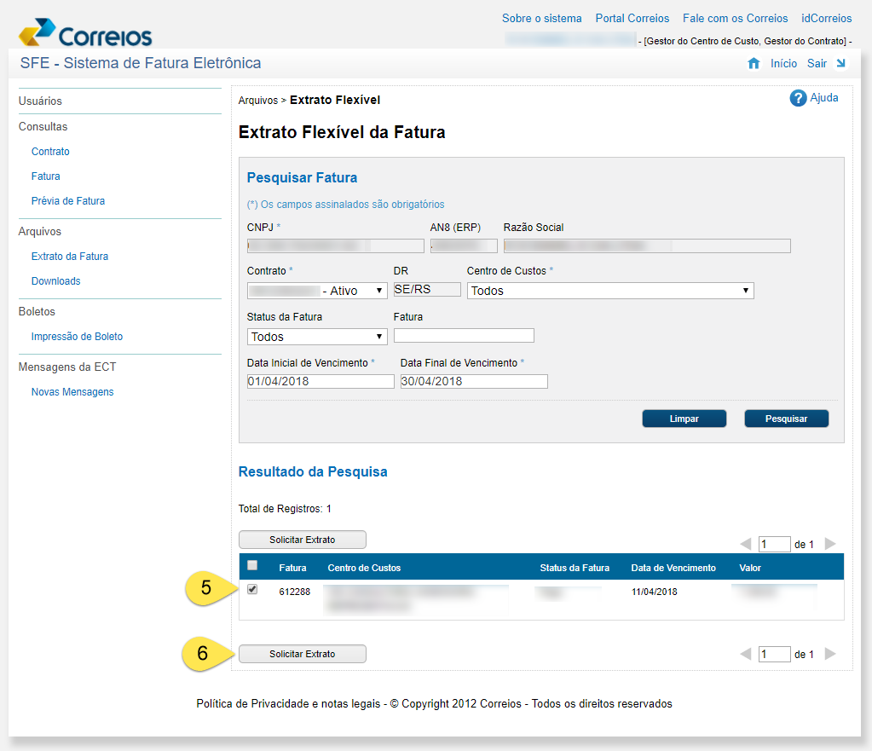The image size is (872, 751).
Task: Open Extrato da Fatura link
Action: [70, 257]
